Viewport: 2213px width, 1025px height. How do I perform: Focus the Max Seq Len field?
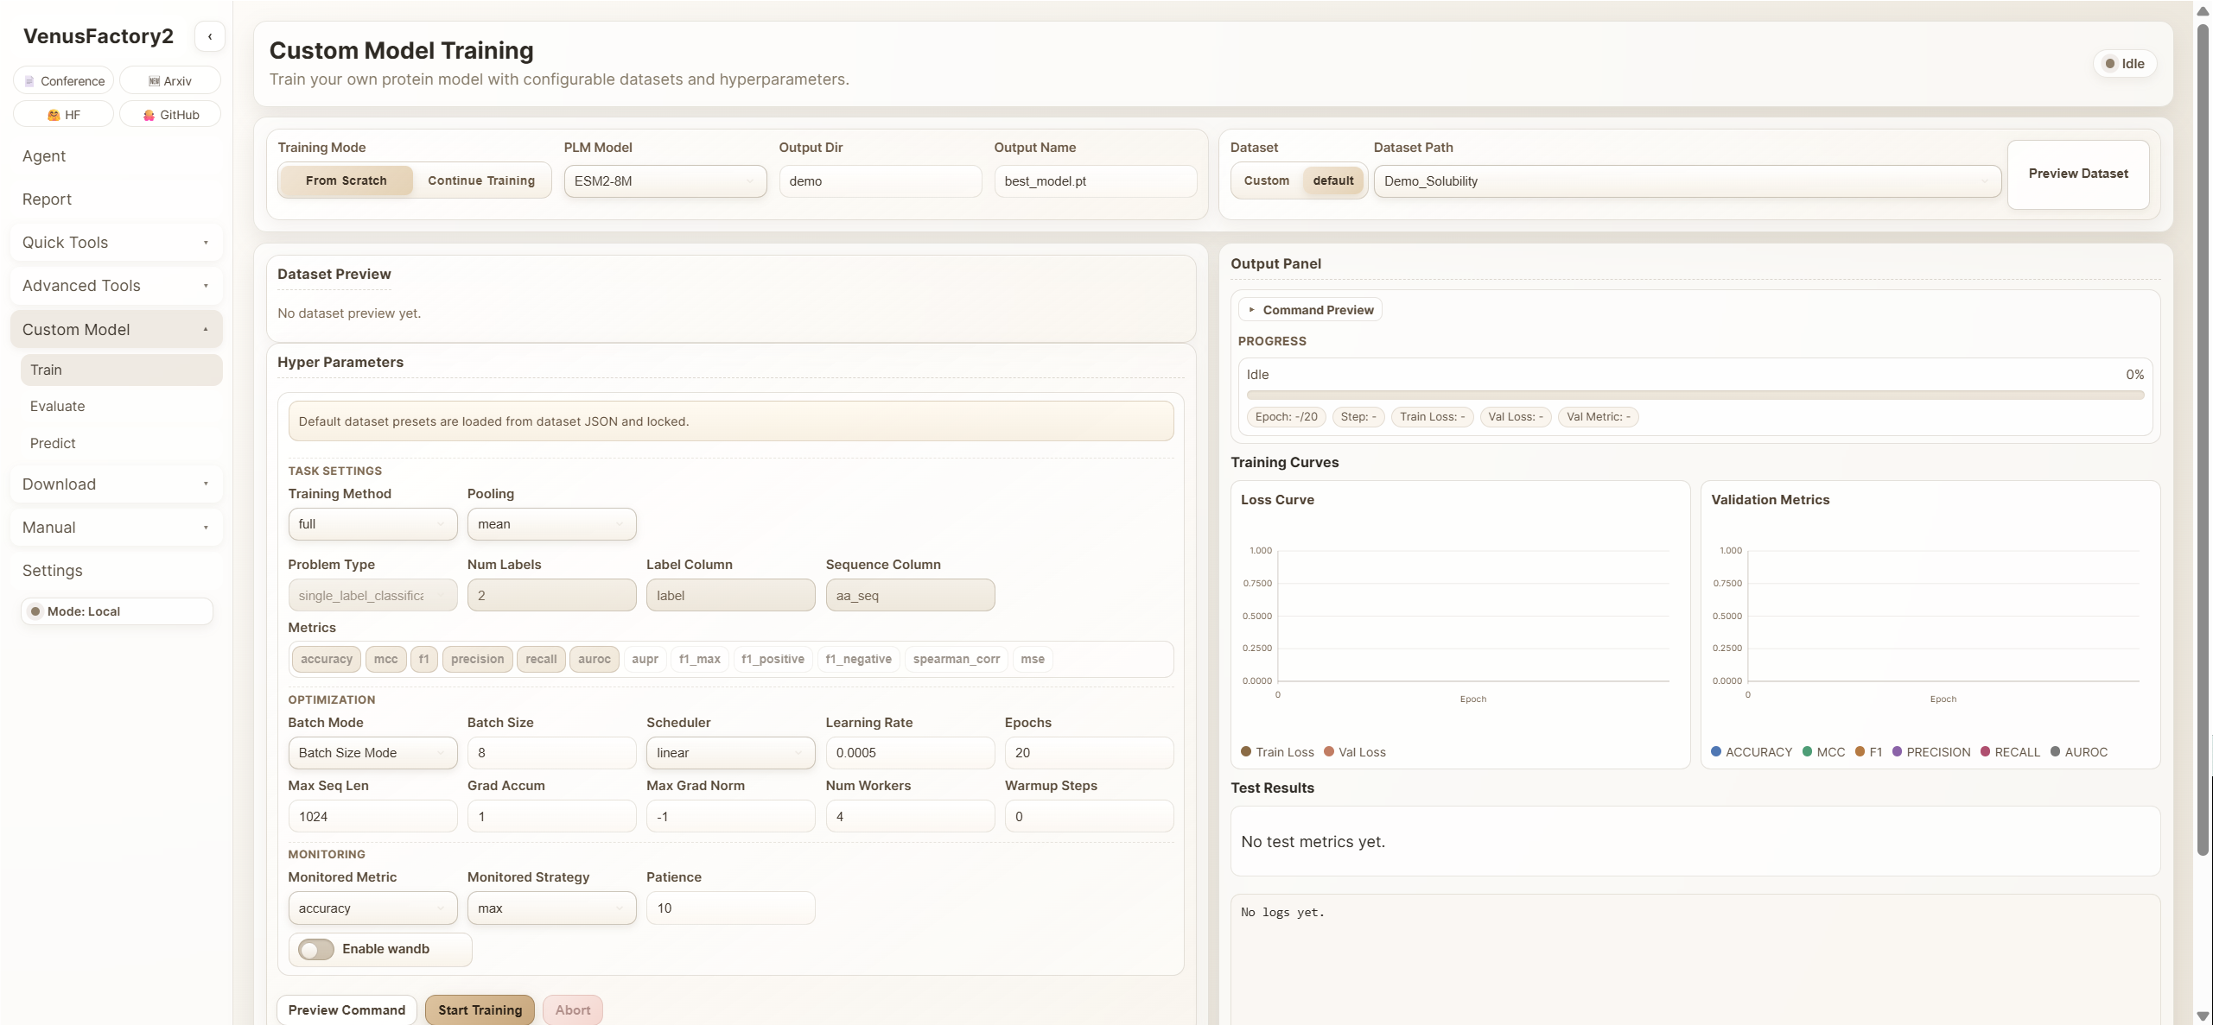tap(372, 816)
